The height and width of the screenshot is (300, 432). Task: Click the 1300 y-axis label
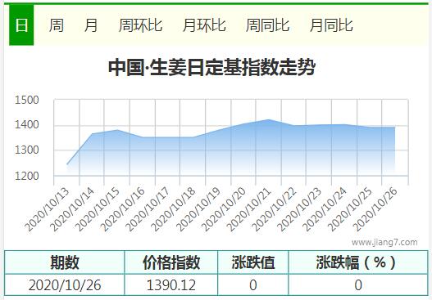pyautogui.click(x=27, y=150)
